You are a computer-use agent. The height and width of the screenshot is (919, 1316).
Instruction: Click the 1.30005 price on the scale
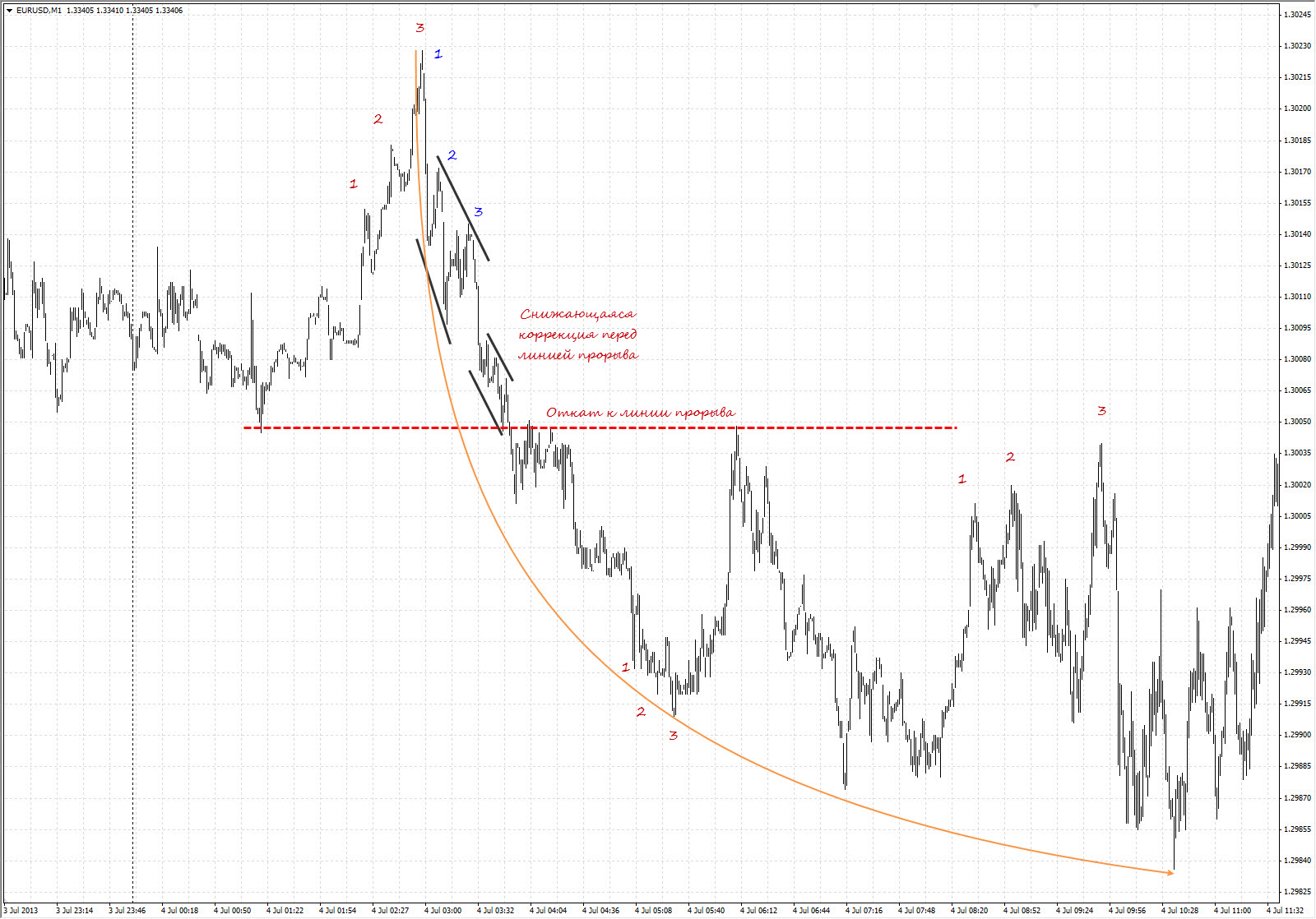pyautogui.click(x=1297, y=516)
